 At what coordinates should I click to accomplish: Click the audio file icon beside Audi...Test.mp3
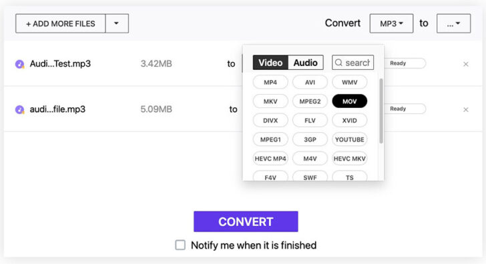(x=20, y=64)
